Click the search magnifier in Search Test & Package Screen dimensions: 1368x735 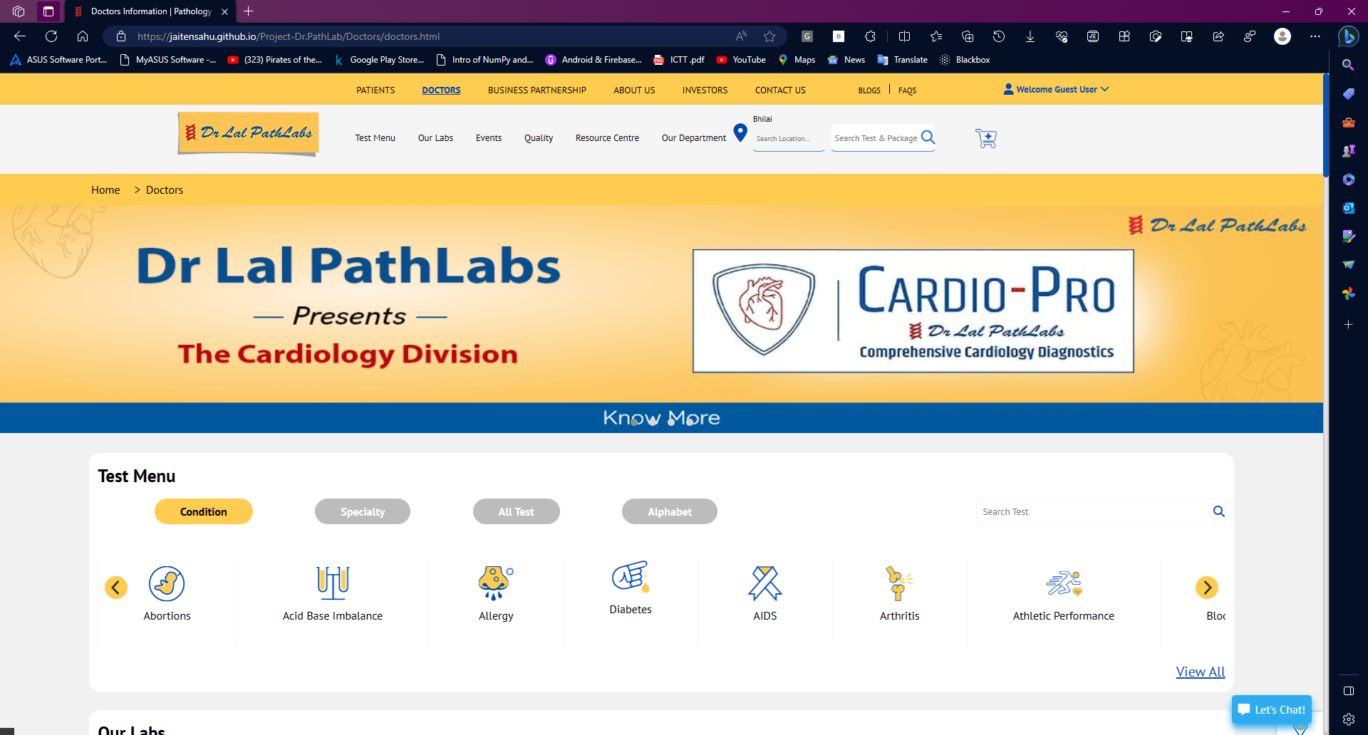927,137
